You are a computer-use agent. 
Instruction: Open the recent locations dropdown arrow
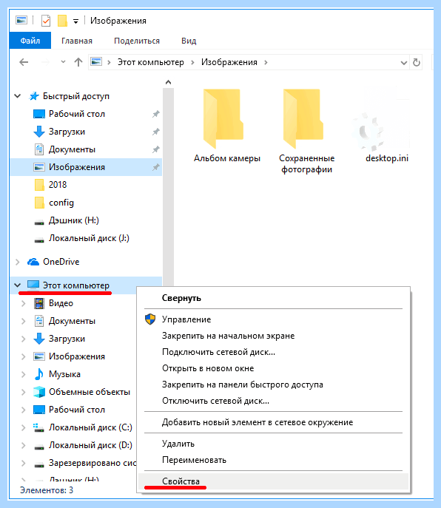pos(63,61)
